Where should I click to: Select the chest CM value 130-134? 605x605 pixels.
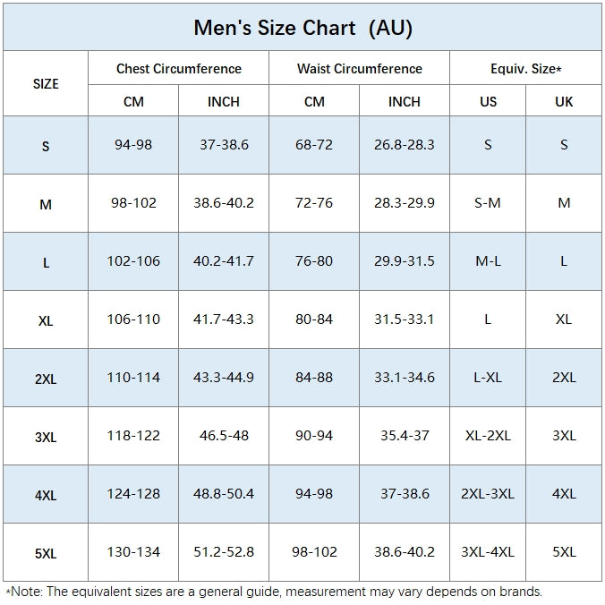134,552
